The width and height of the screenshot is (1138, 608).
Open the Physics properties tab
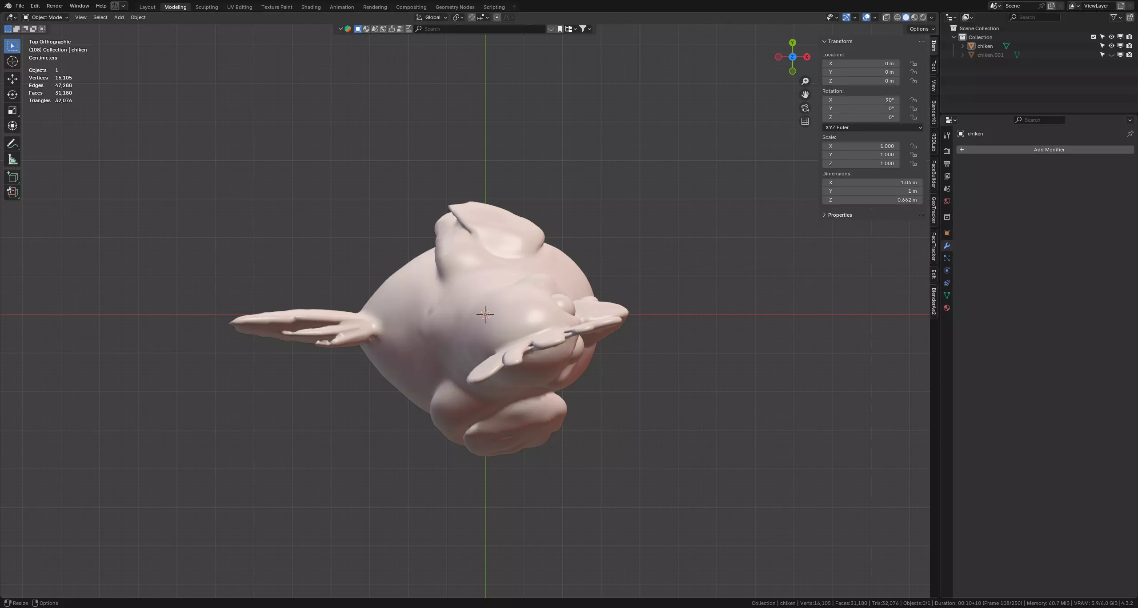947,270
